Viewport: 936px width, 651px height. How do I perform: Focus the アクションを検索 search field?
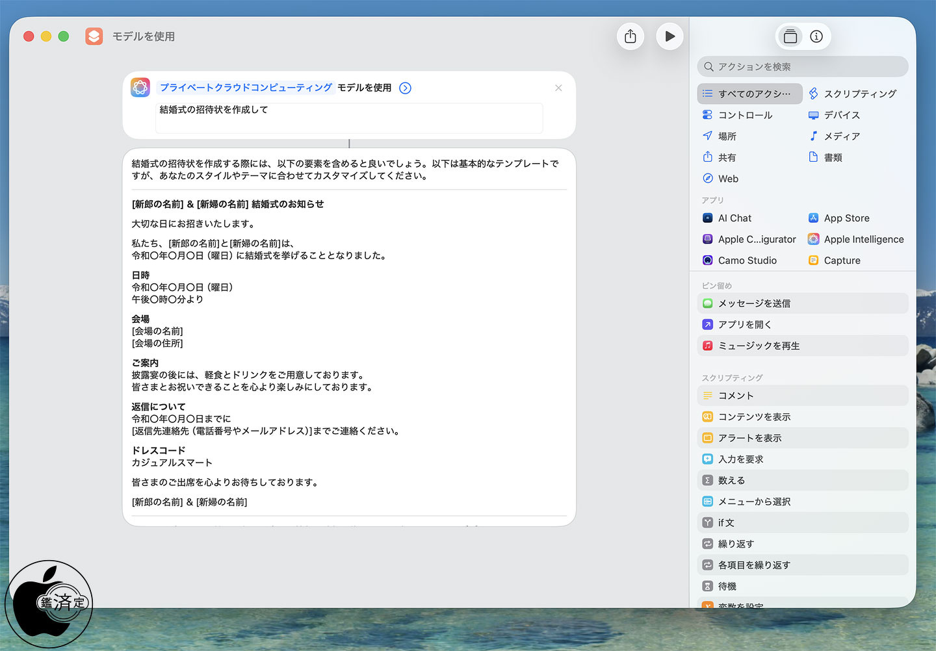(x=803, y=67)
